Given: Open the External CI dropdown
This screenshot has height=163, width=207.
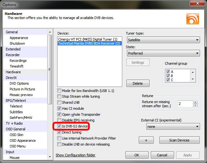Looking at the screenshot, I should [x=173, y=127].
